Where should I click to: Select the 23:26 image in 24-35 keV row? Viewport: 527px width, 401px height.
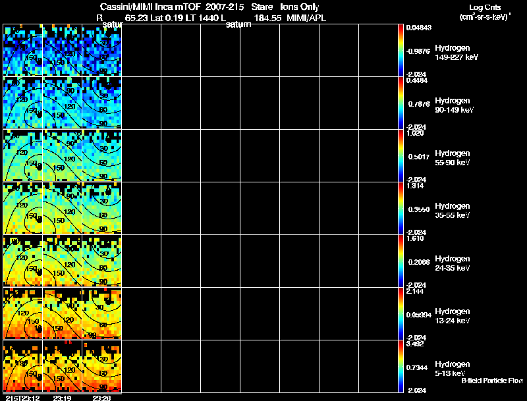[x=101, y=261]
